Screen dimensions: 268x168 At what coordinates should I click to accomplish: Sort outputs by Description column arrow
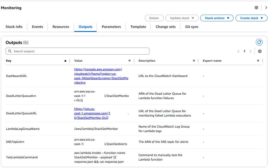(194, 61)
